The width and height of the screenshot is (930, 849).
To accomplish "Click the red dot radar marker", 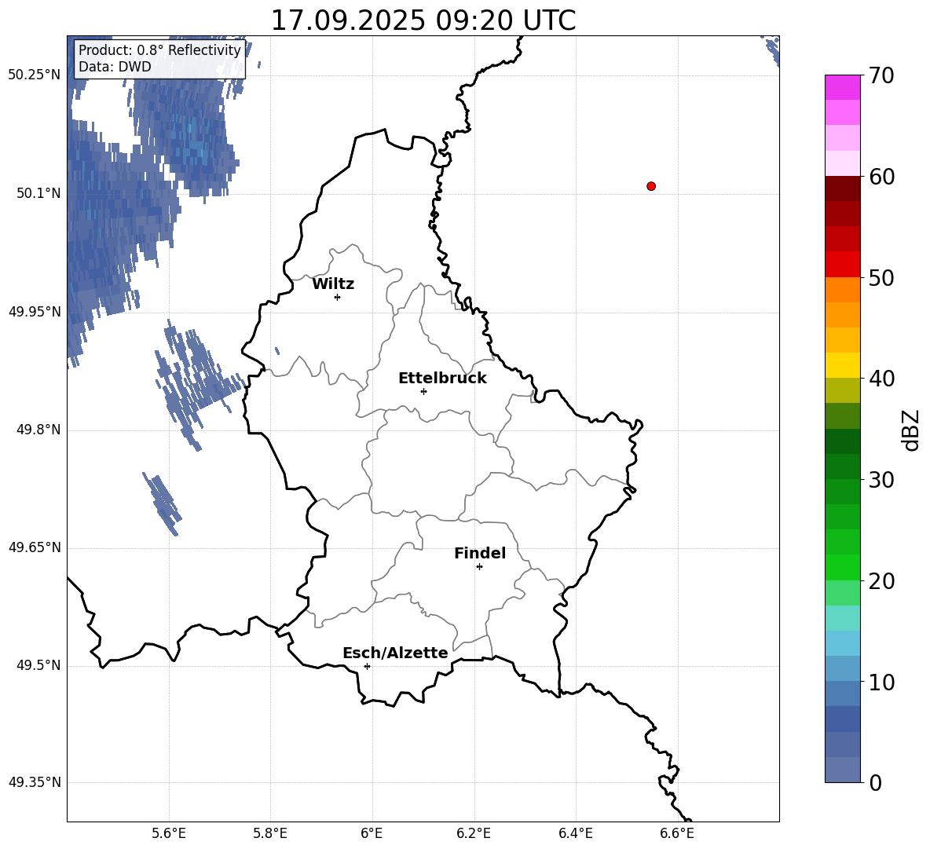I will [x=651, y=186].
